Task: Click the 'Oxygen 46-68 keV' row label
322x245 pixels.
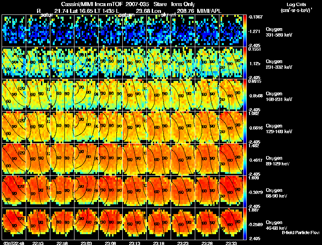Action: [277, 225]
